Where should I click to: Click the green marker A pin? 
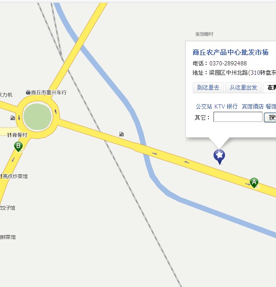(x=254, y=183)
